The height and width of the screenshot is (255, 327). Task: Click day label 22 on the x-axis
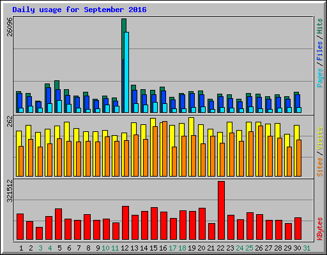pos(220,248)
